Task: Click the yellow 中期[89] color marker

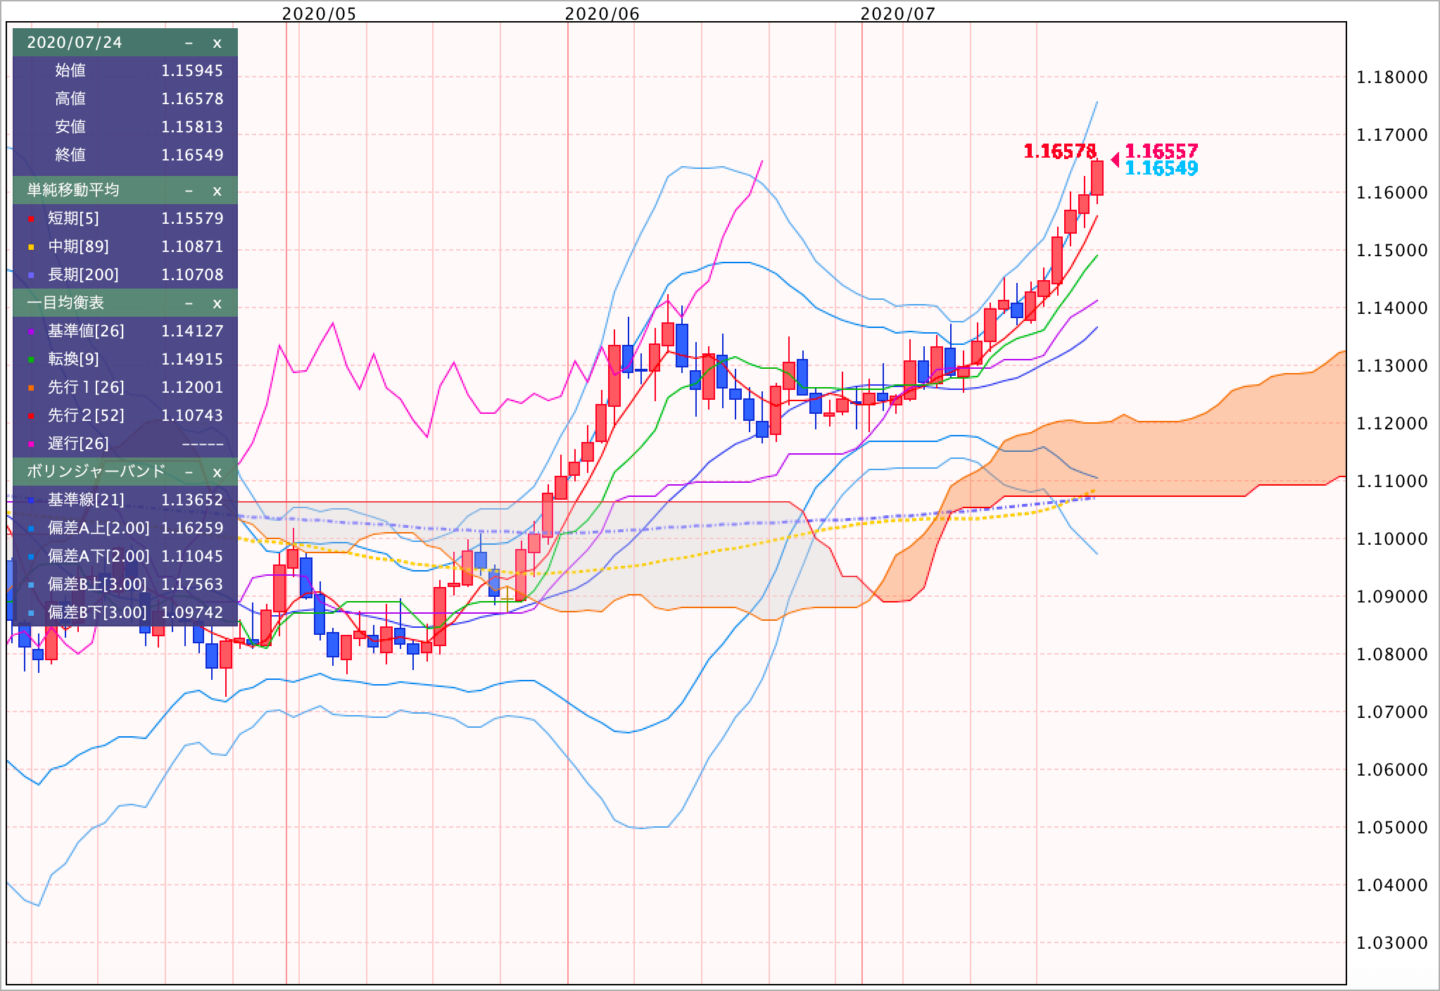Action: pyautogui.click(x=31, y=248)
